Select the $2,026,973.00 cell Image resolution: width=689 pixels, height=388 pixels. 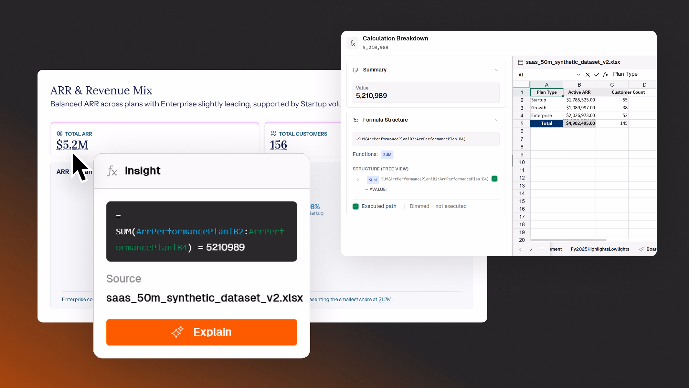[x=579, y=116]
